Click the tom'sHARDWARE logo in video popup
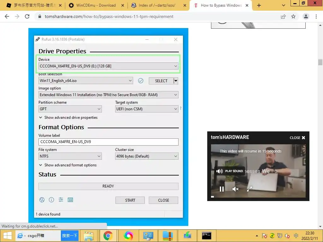Image resolution: width=323 pixels, height=242 pixels. [x=230, y=137]
